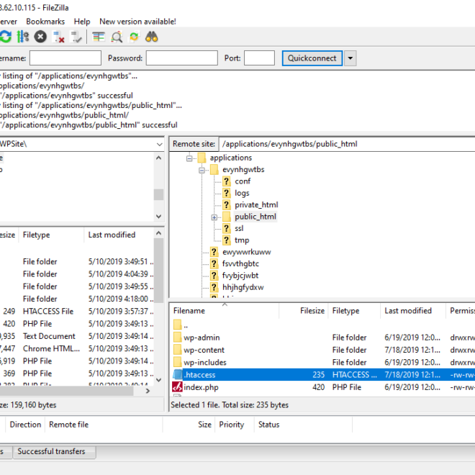
Task: Click the queue Remote file column header
Action: point(104,425)
